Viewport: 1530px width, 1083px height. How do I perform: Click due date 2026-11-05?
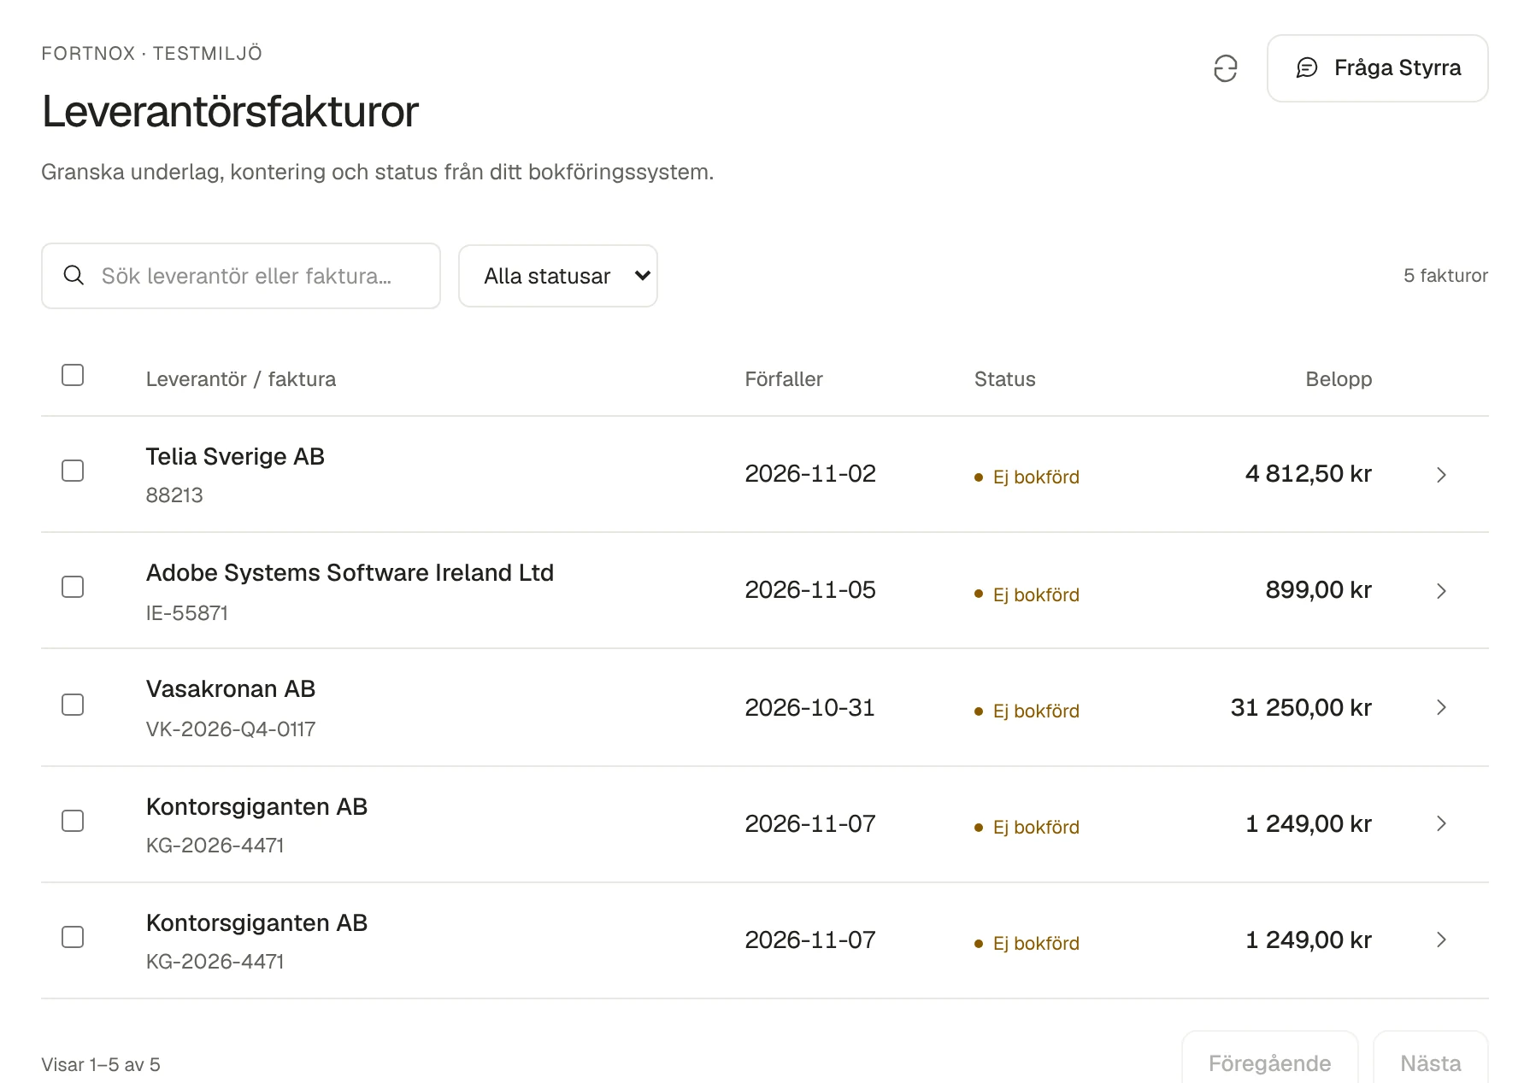[x=810, y=590]
